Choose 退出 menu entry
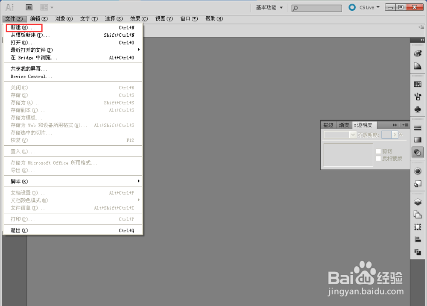The width and height of the screenshot is (427, 306). pyautogui.click(x=73, y=230)
